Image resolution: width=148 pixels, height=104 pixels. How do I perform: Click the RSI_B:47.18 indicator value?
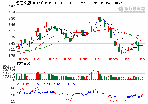point(46,84)
